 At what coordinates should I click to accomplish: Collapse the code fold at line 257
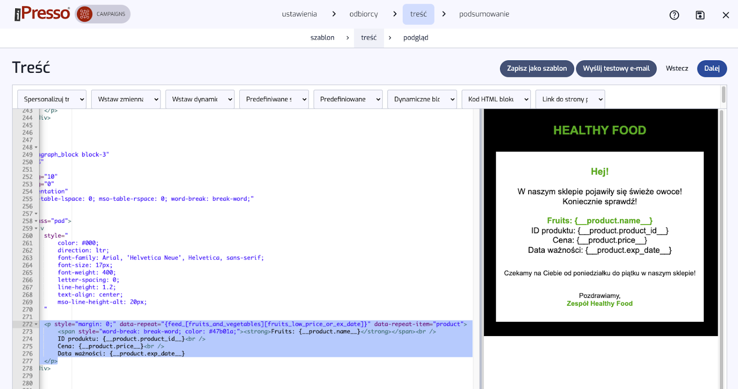click(x=36, y=214)
